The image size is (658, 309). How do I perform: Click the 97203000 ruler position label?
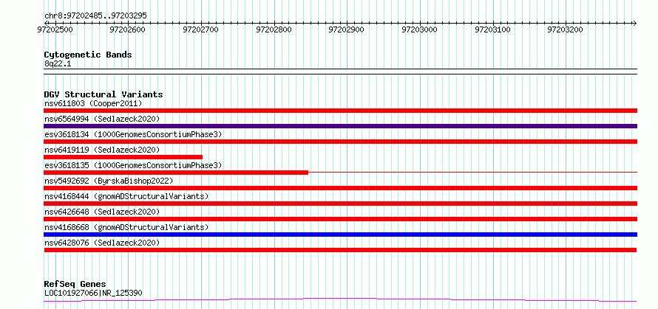pyautogui.click(x=420, y=29)
